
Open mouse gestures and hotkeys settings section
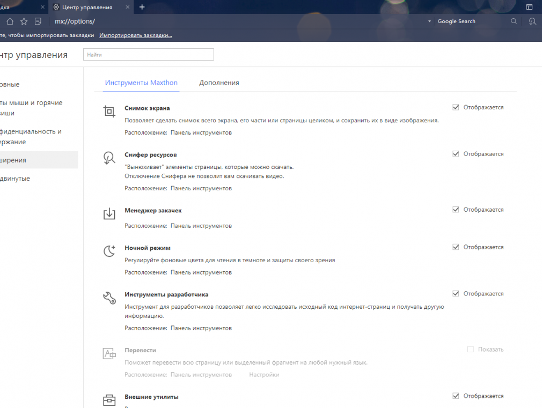31,108
